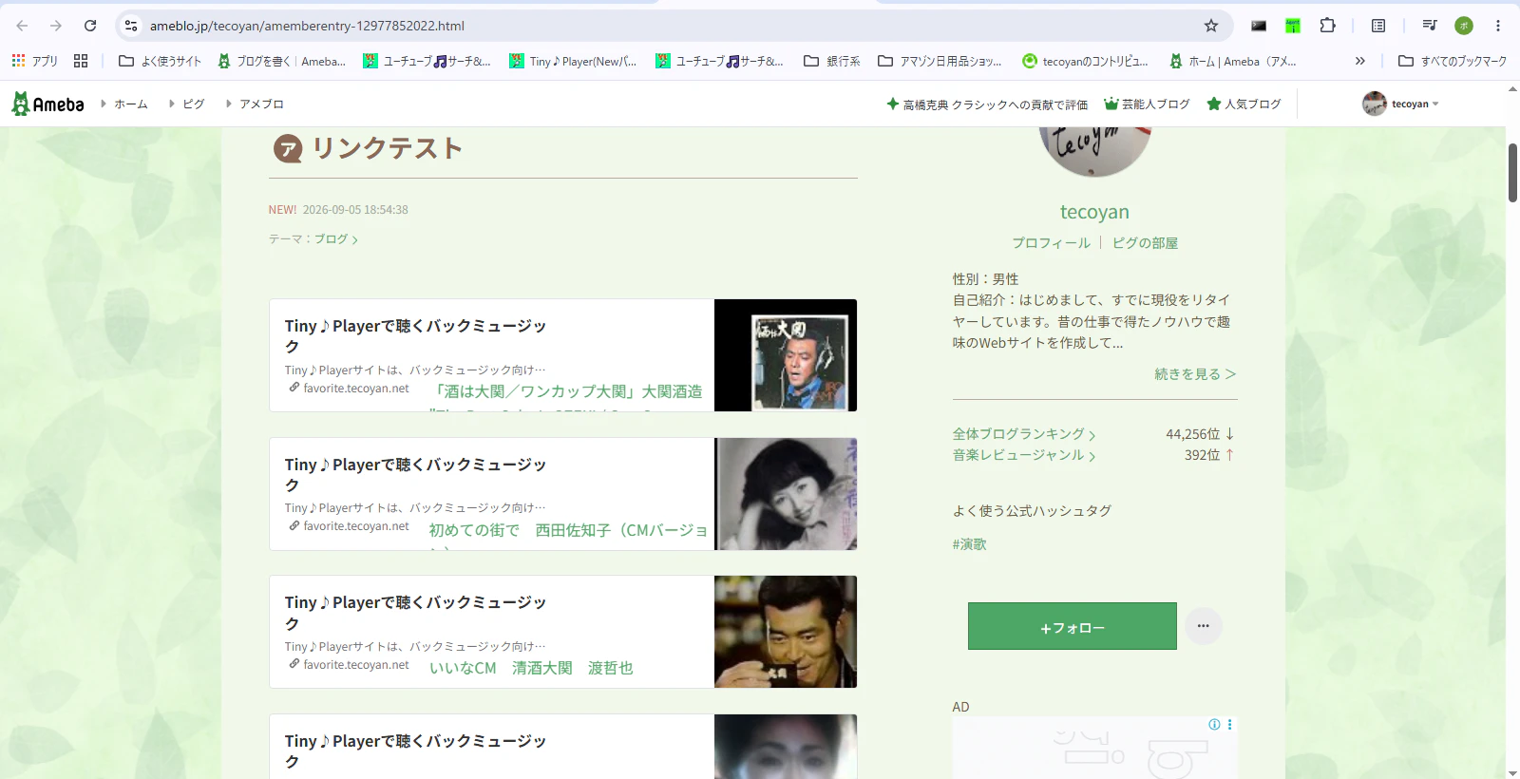Click the green Chrome profile avatar
Viewport: 1520px width, 779px height.
click(x=1464, y=26)
